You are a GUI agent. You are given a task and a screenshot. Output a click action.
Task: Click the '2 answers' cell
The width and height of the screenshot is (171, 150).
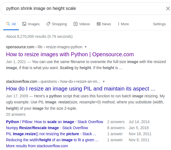(x=116, y=122)
